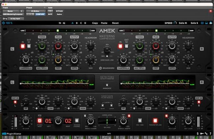This screenshot has width=214, height=139.
Task: Toggle the Parameter Link button
Action: [155, 121]
